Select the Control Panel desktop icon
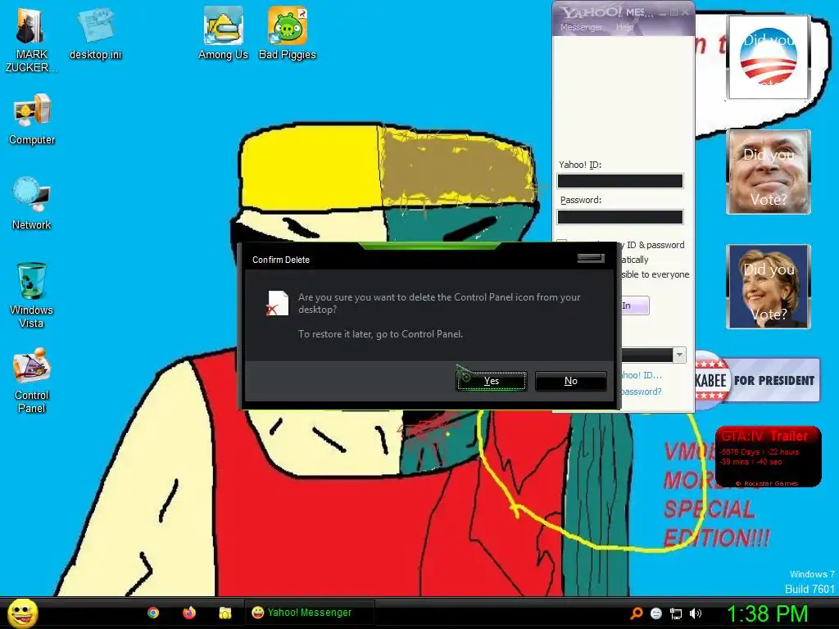Image resolution: width=839 pixels, height=629 pixels. pos(32,380)
